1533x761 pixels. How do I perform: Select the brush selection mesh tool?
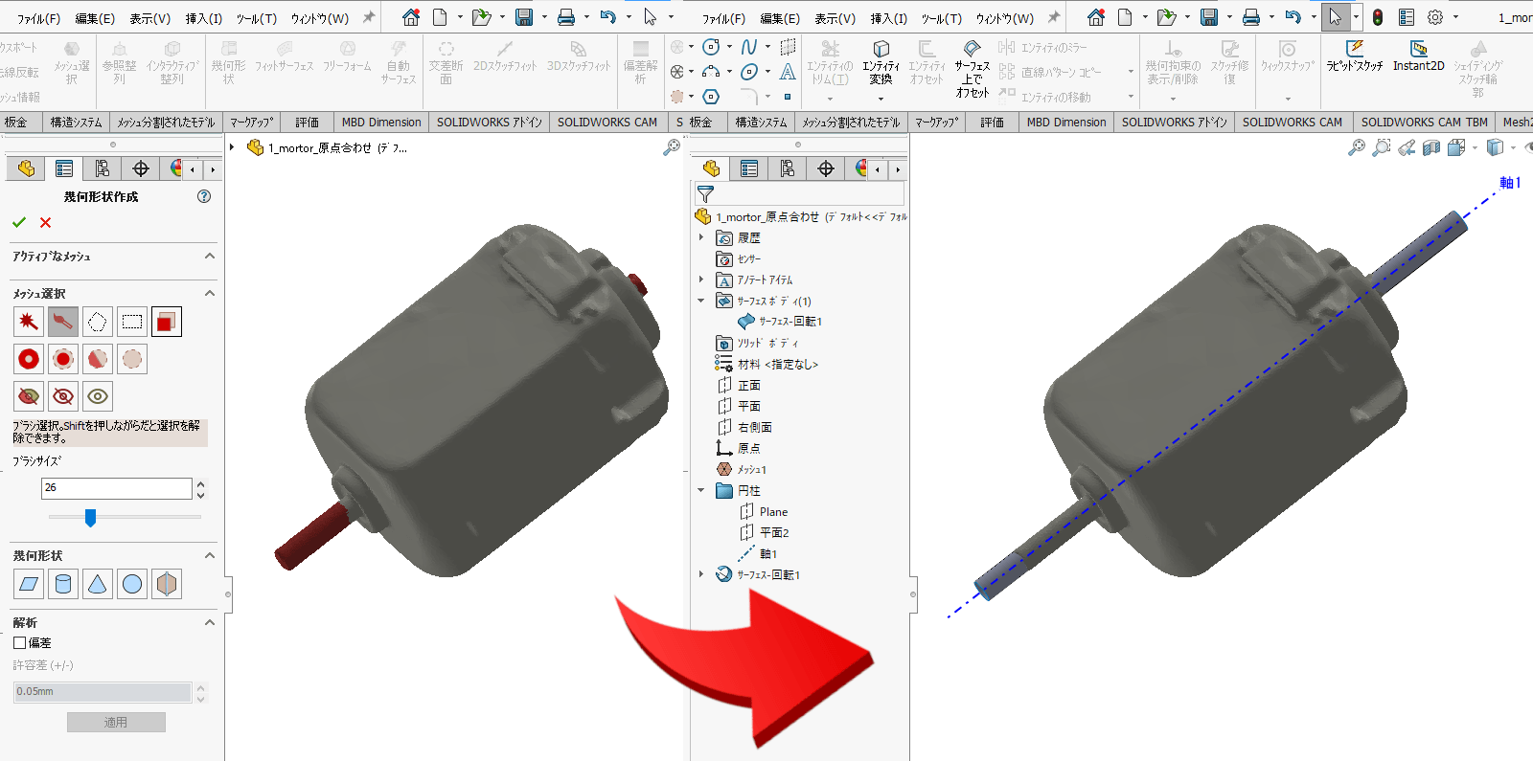(x=63, y=322)
